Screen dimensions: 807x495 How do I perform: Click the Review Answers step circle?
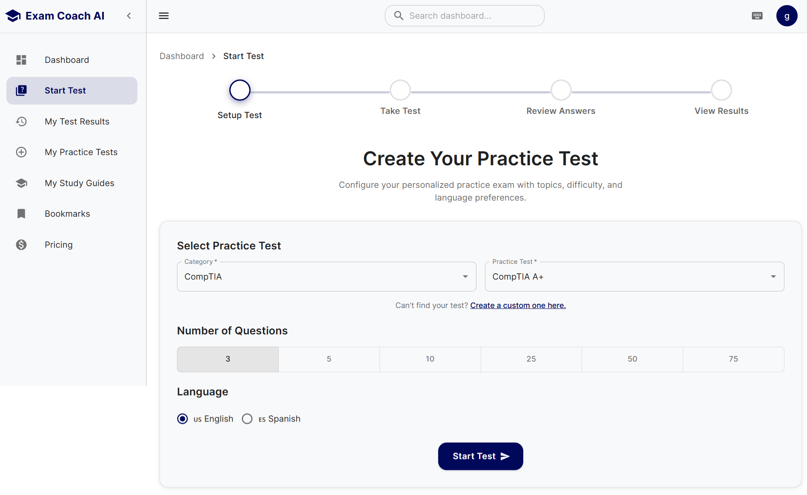tap(561, 90)
